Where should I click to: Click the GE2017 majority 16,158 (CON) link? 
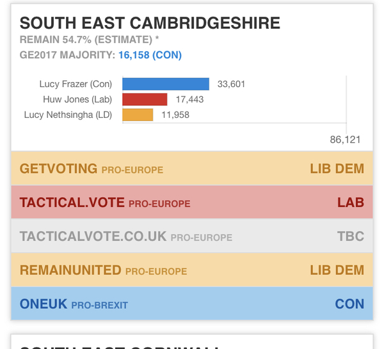click(x=149, y=55)
